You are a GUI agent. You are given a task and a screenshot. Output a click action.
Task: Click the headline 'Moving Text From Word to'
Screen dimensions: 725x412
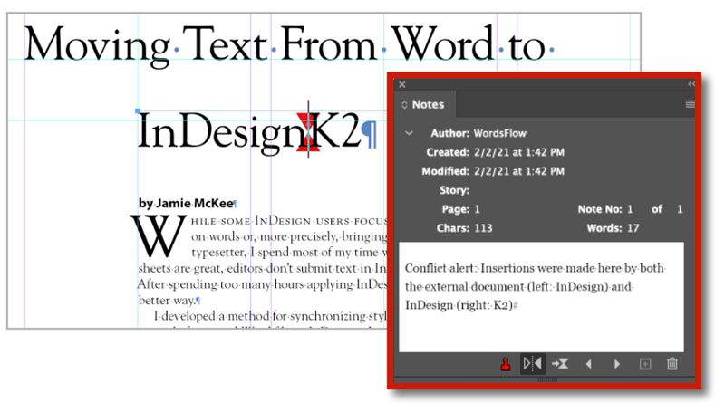(285, 45)
